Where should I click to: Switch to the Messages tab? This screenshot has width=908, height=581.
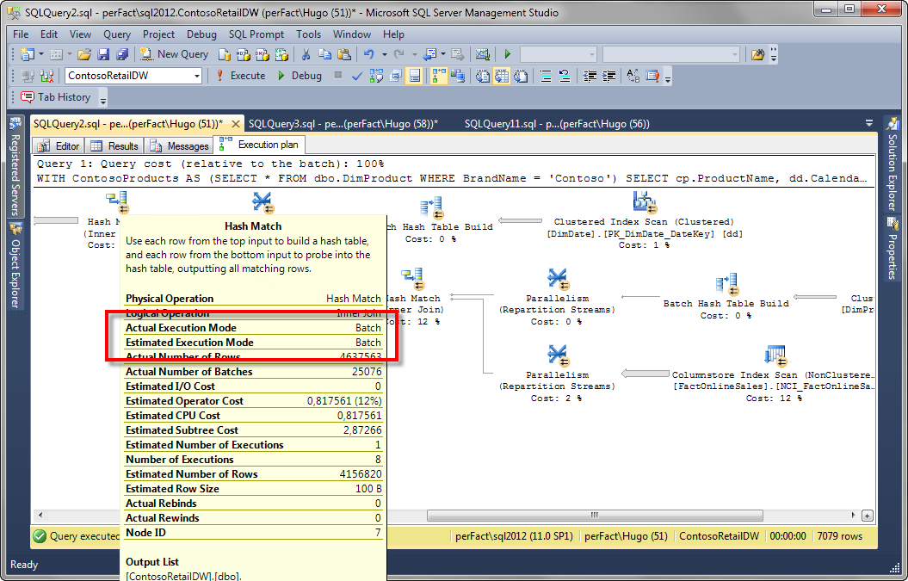click(x=179, y=146)
